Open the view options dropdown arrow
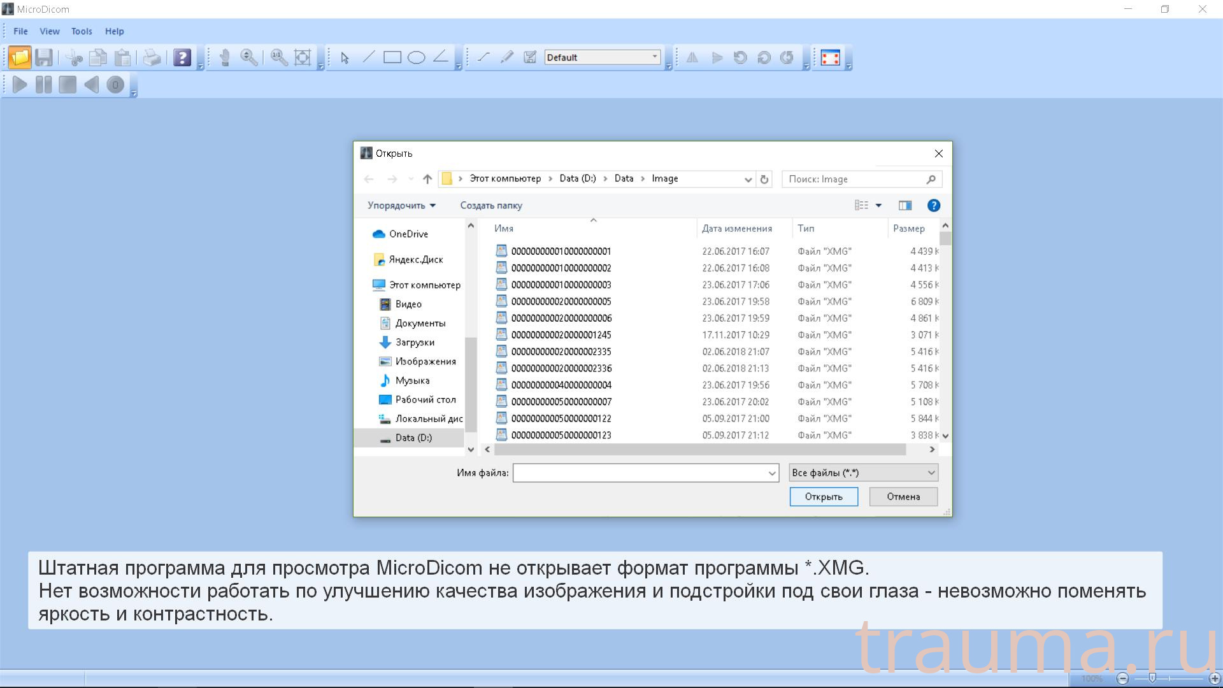The image size is (1223, 688). pyautogui.click(x=878, y=205)
